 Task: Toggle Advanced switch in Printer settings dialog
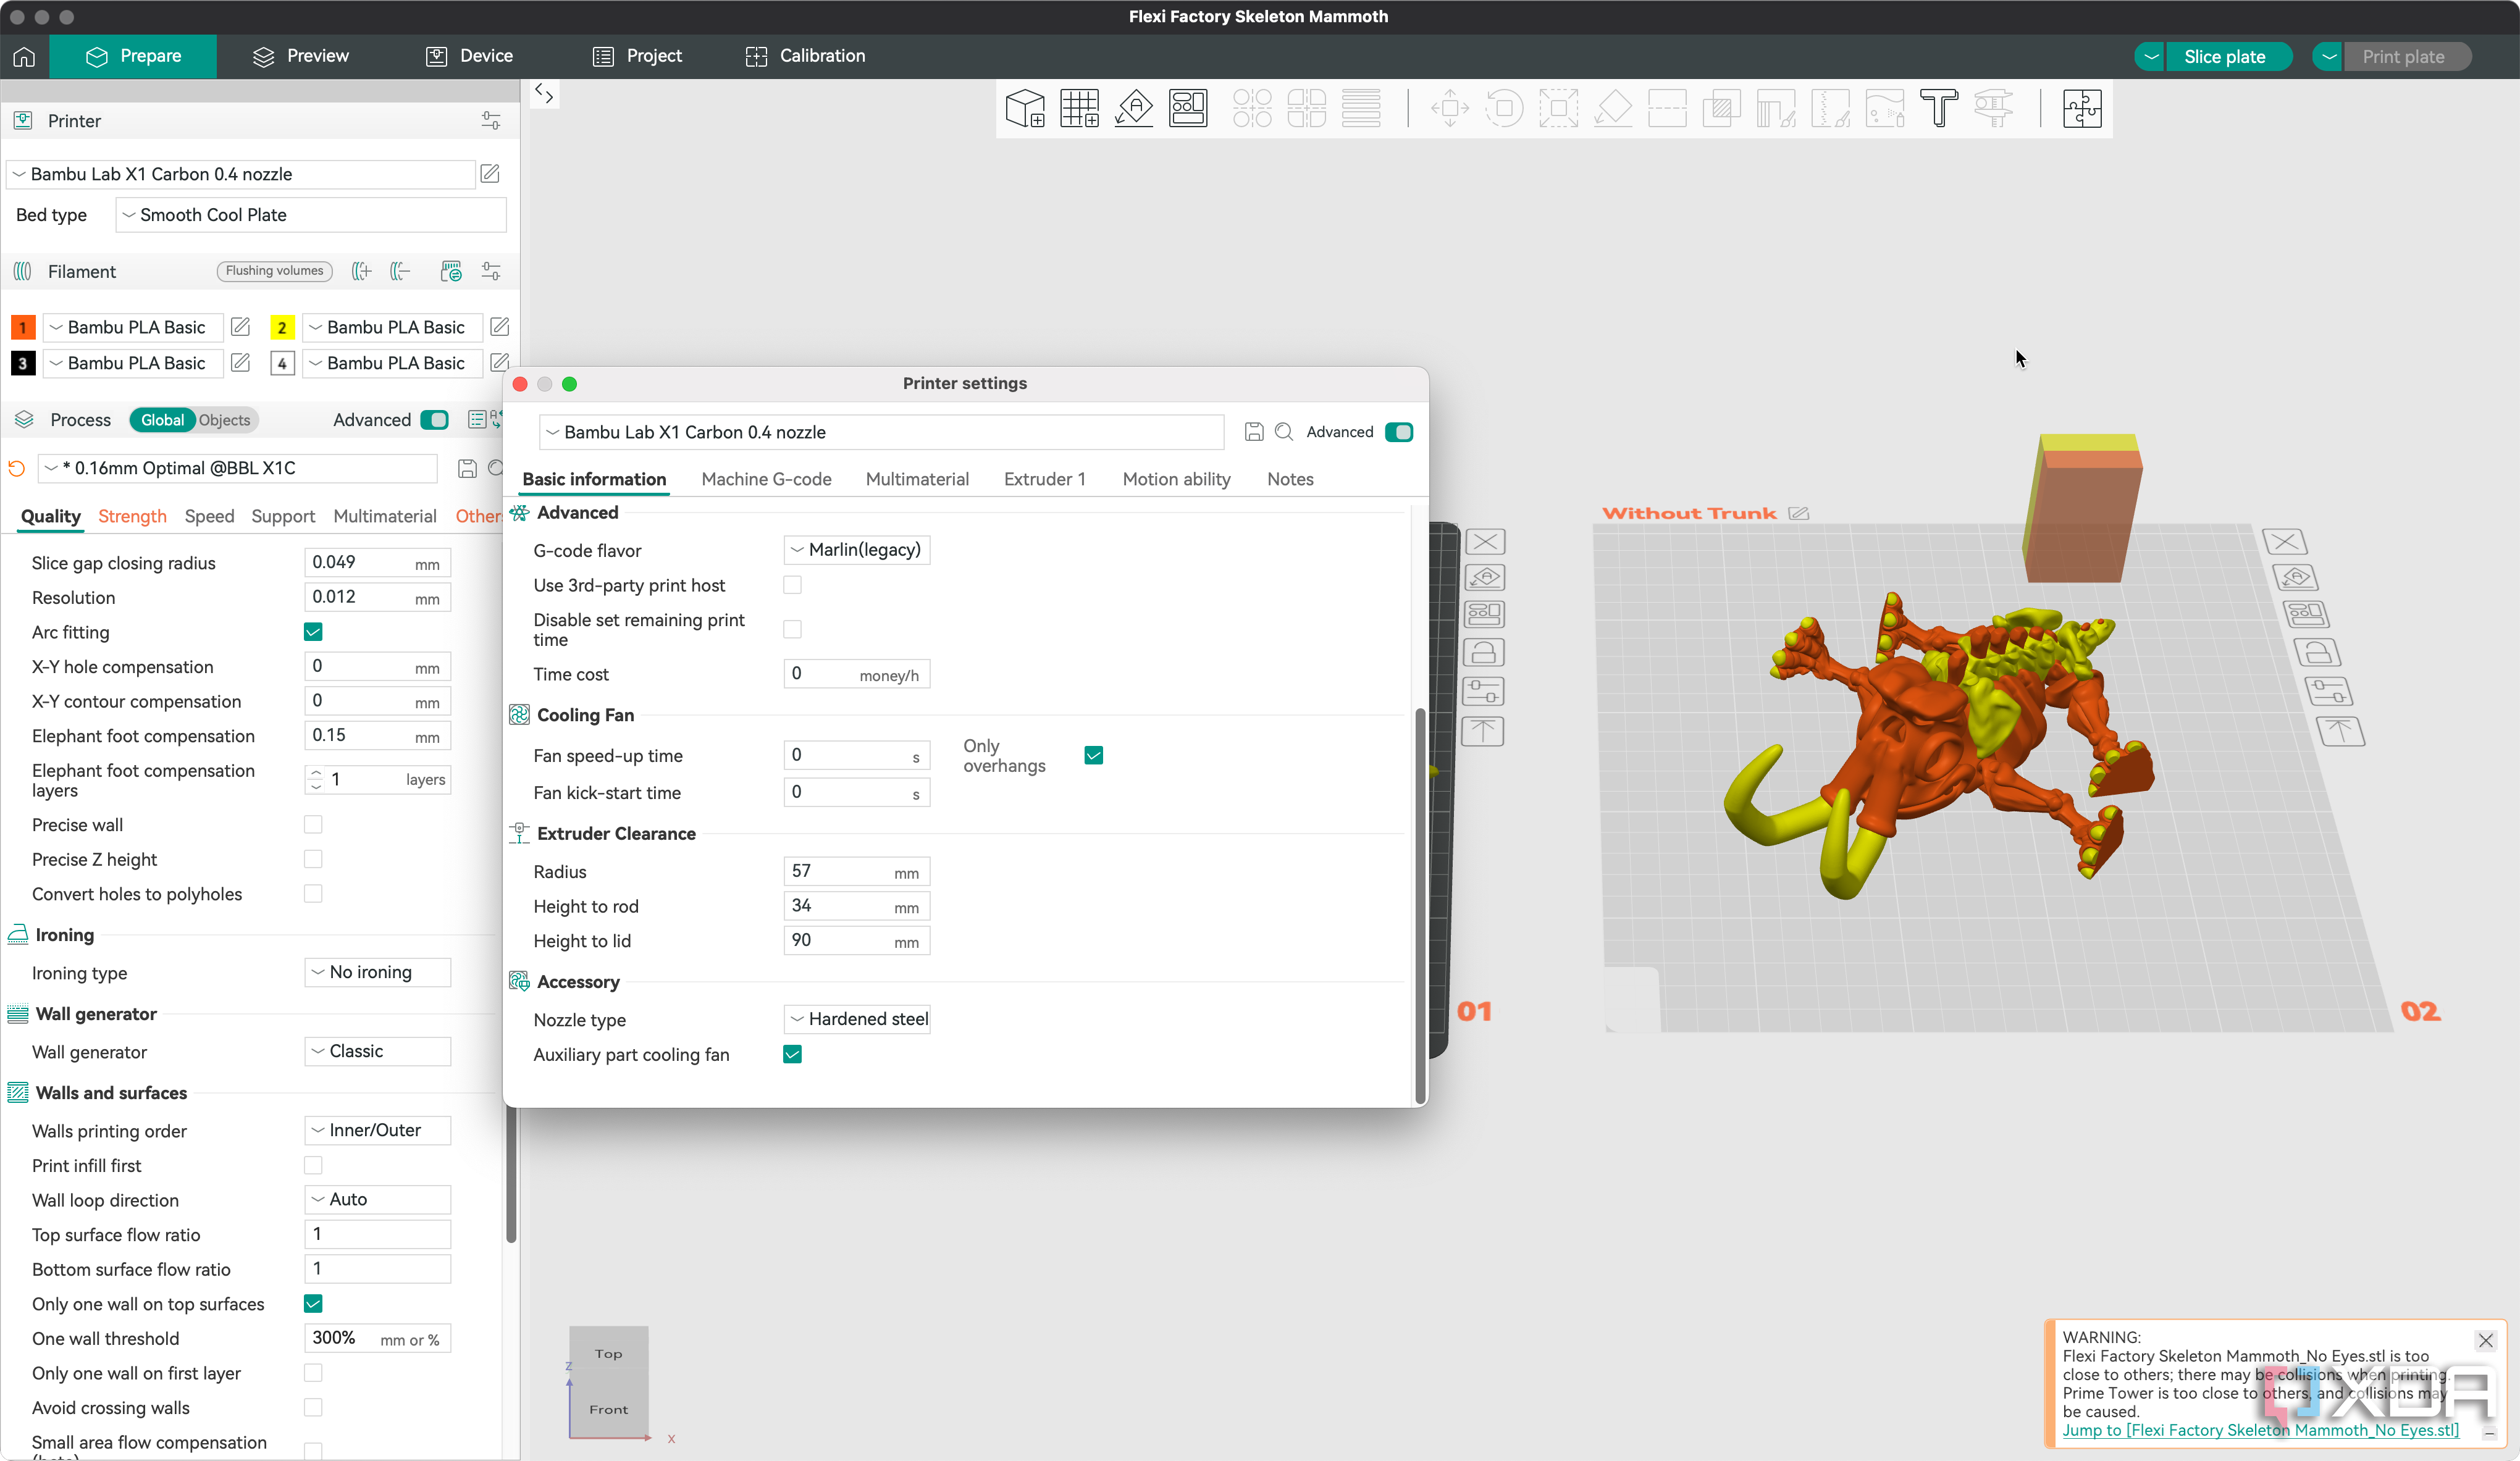coord(1398,432)
